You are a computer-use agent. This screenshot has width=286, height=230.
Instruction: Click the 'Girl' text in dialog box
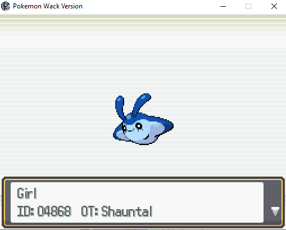(x=27, y=193)
